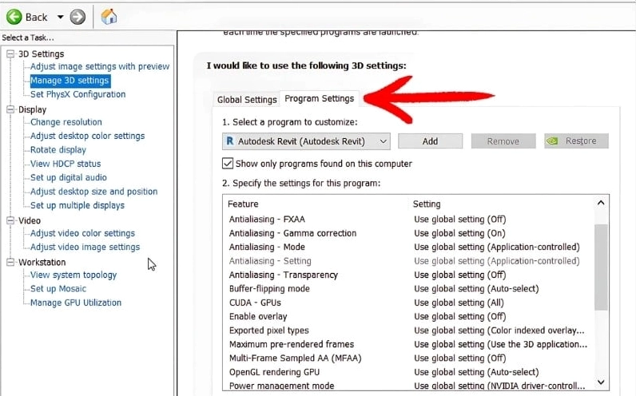
Task: Open Rotate display task
Action: coord(58,149)
